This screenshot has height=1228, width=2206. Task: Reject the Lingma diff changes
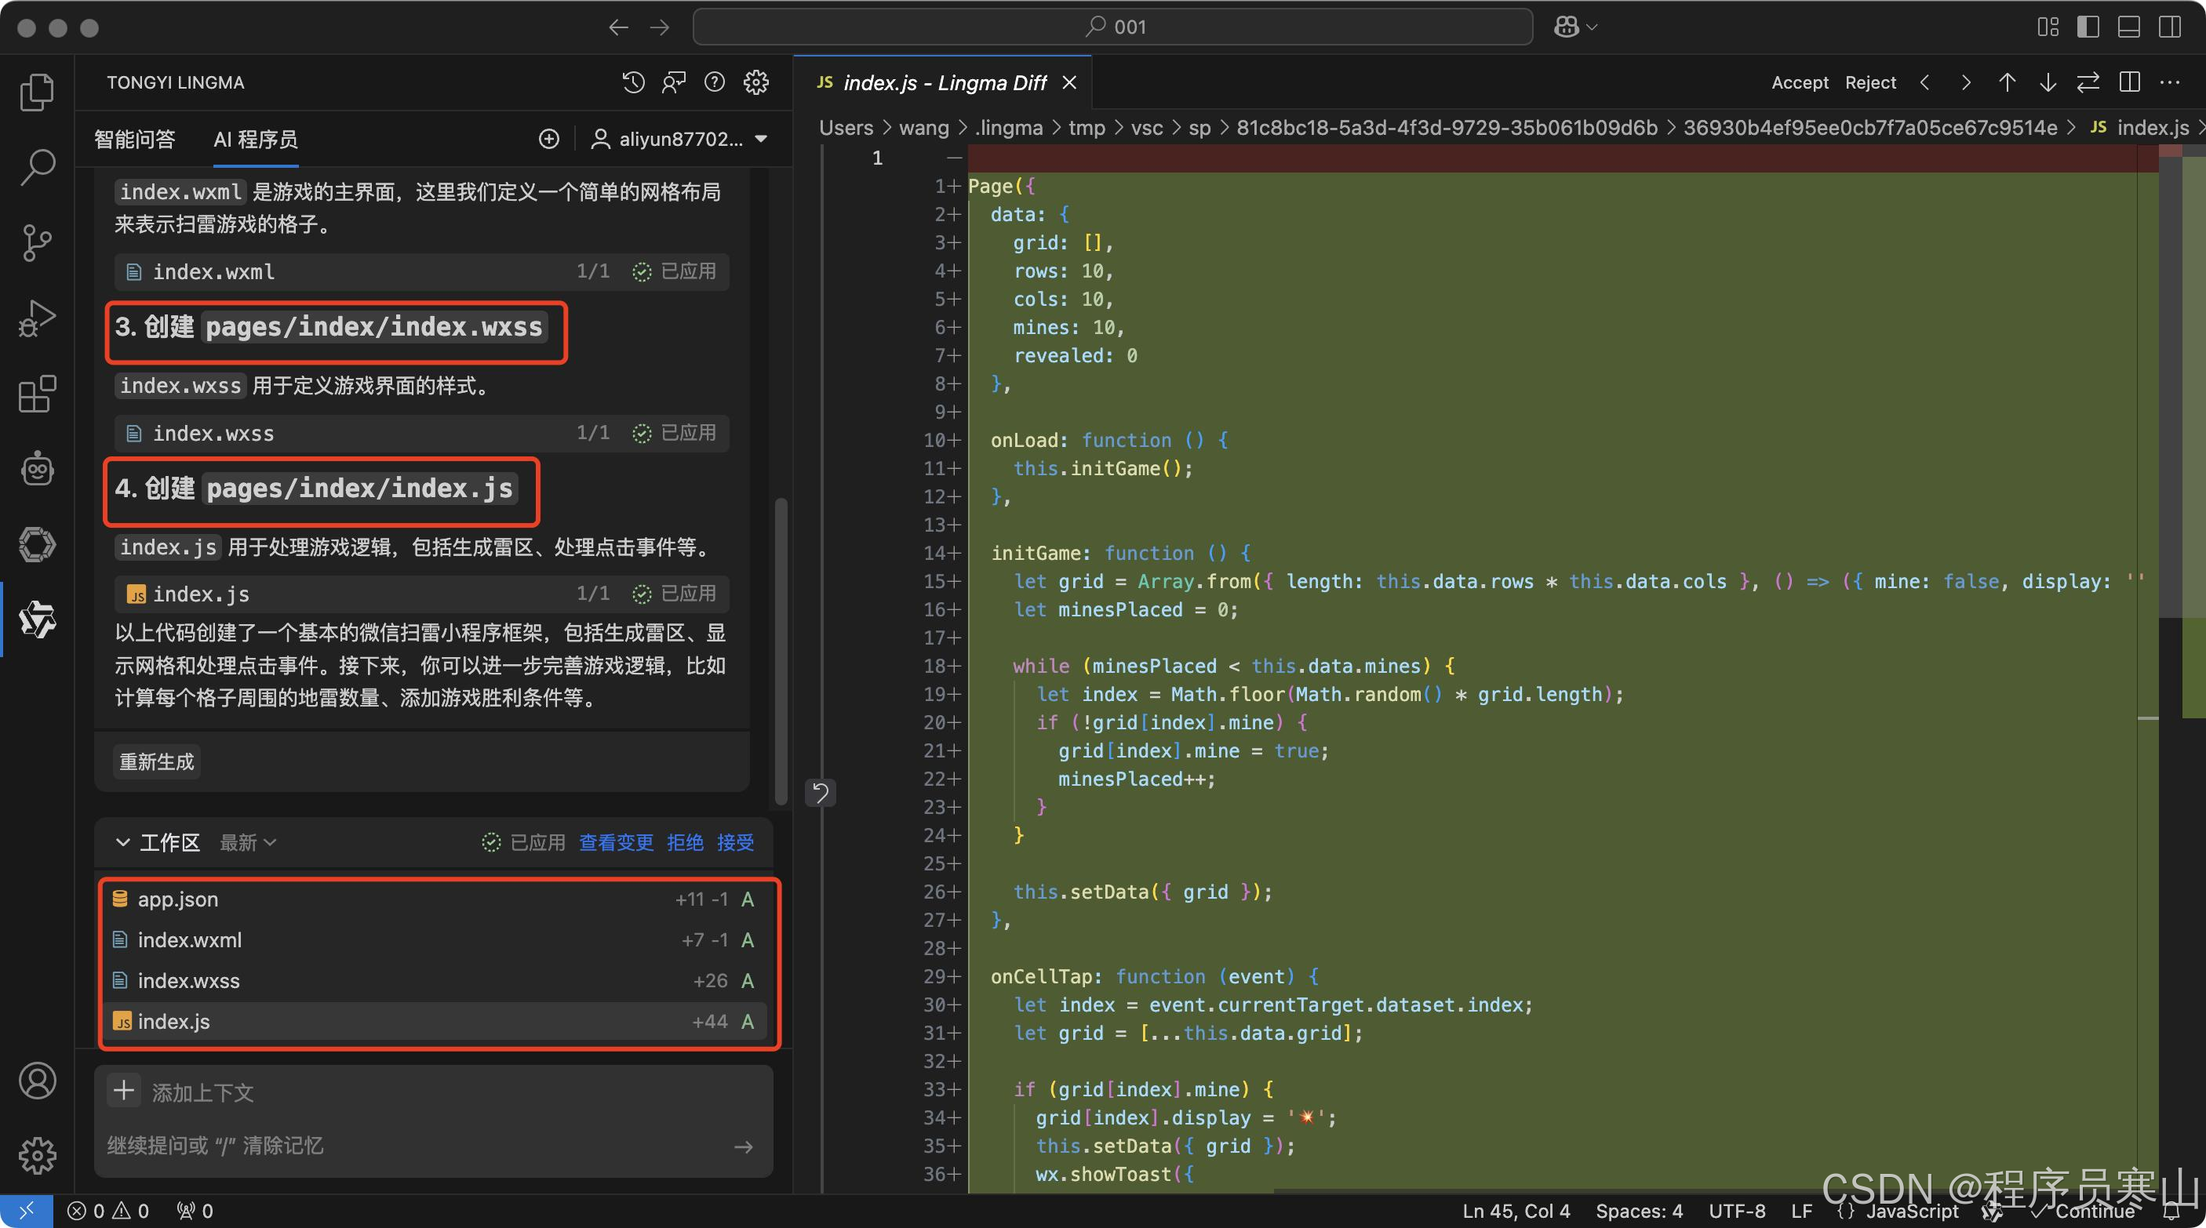pyautogui.click(x=1870, y=82)
